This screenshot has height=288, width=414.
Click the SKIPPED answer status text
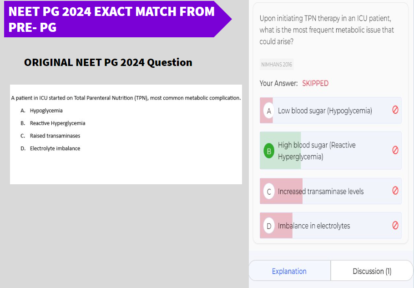pos(315,83)
